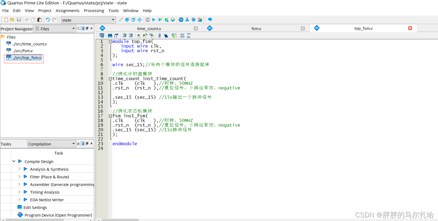Screen dimensions: 438x221
Task: Expand the Timing Analysis task
Action: 19,192
